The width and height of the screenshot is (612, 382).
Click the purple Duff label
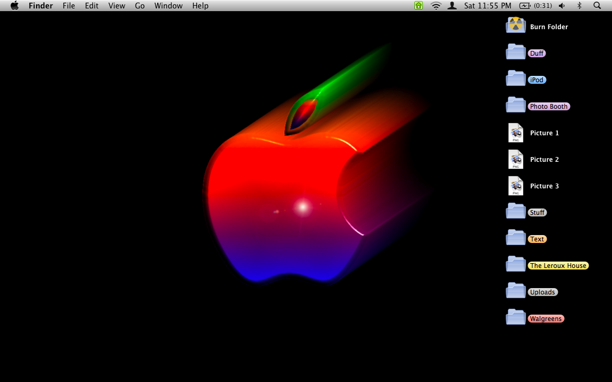(x=537, y=54)
